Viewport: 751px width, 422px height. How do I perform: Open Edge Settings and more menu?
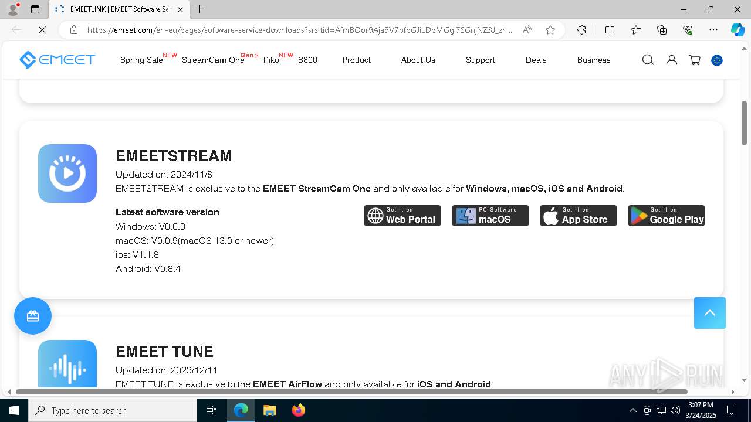click(x=713, y=30)
